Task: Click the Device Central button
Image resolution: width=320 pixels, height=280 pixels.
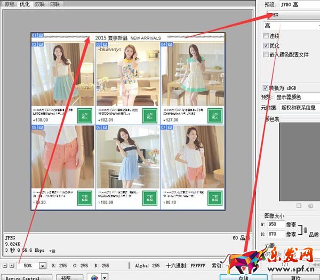Action: click(x=26, y=277)
